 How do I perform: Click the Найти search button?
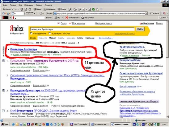tap(140, 29)
